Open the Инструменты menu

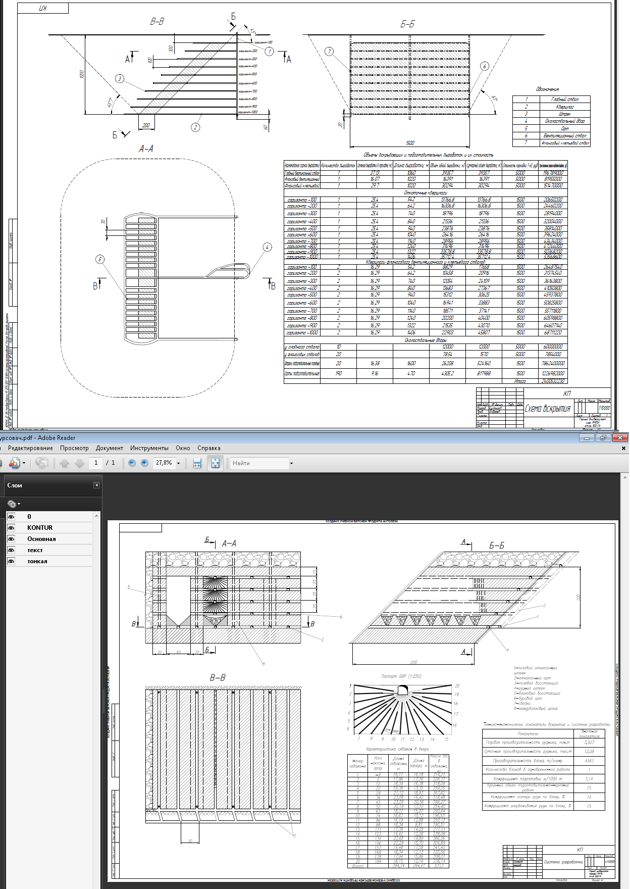pos(149,448)
